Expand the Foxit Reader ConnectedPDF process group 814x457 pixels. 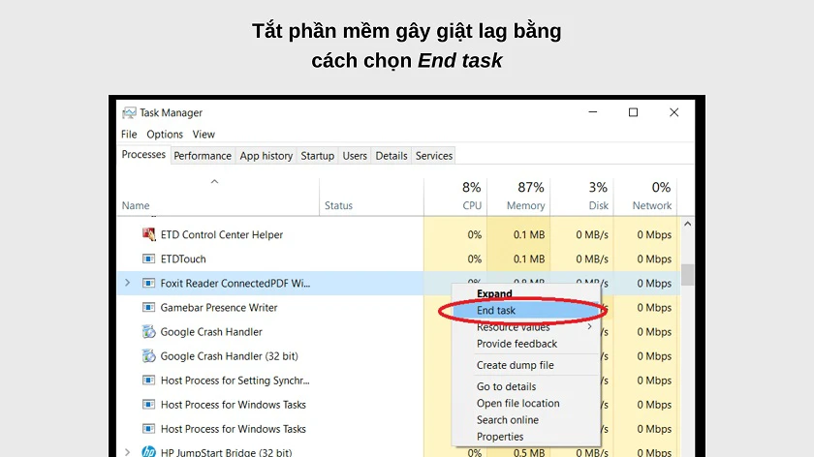tap(128, 283)
